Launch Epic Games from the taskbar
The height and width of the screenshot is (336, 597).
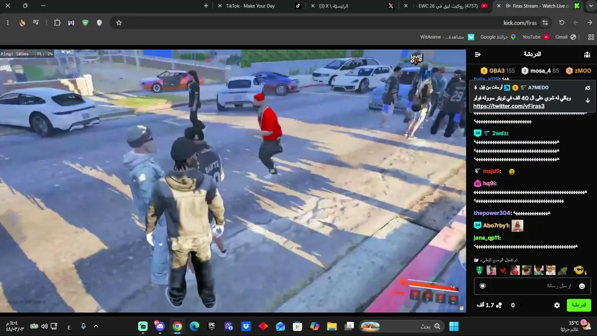(x=211, y=326)
